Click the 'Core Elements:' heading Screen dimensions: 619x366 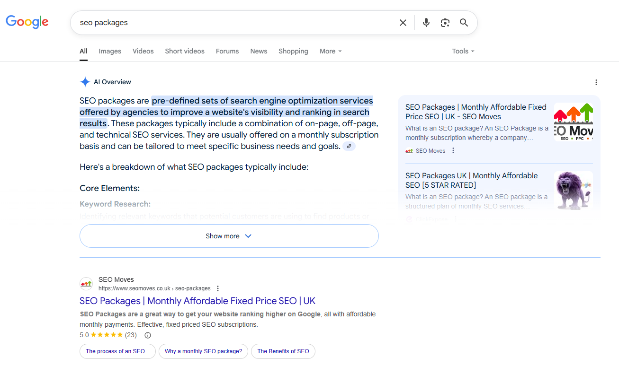point(109,188)
